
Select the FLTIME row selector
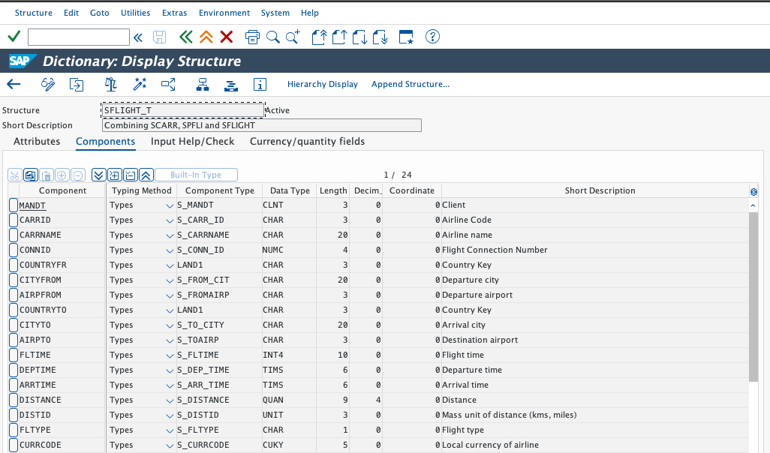(x=14, y=355)
